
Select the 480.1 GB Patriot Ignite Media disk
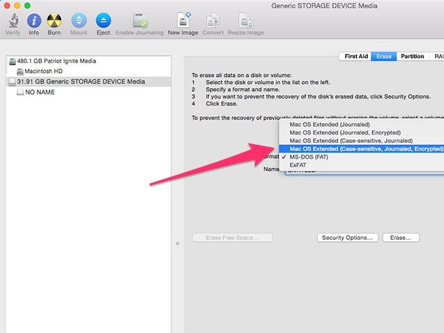pos(88,61)
